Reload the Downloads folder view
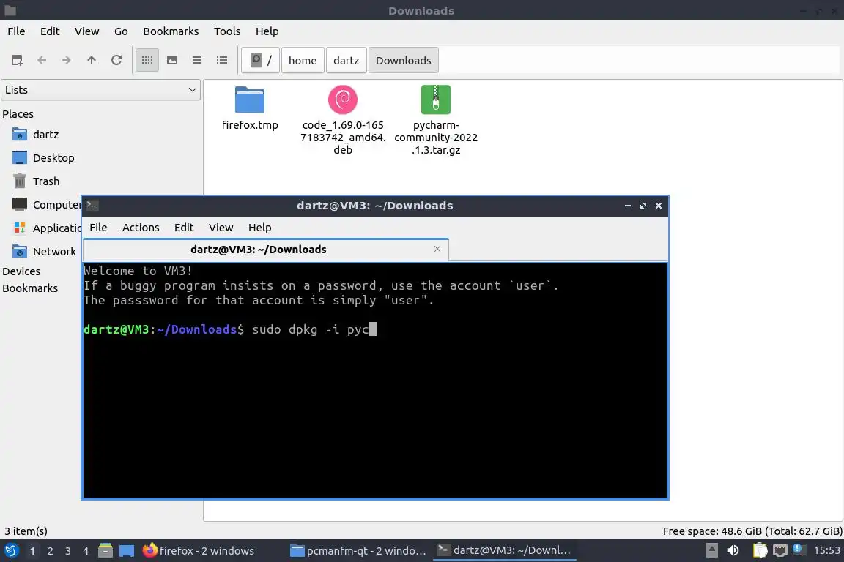 coord(116,60)
